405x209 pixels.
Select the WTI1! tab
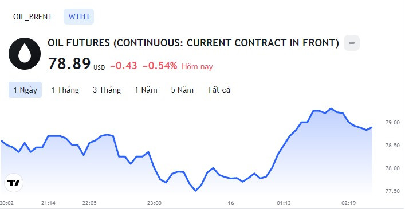coord(79,17)
